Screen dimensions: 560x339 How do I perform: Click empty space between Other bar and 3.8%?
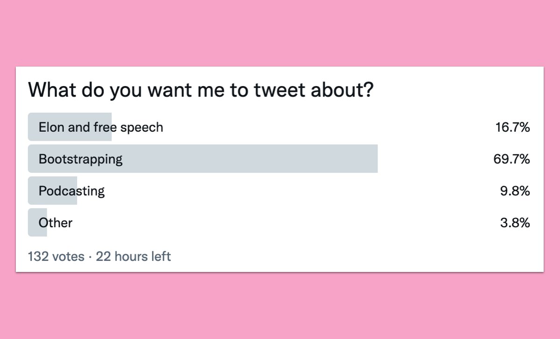coord(280,223)
